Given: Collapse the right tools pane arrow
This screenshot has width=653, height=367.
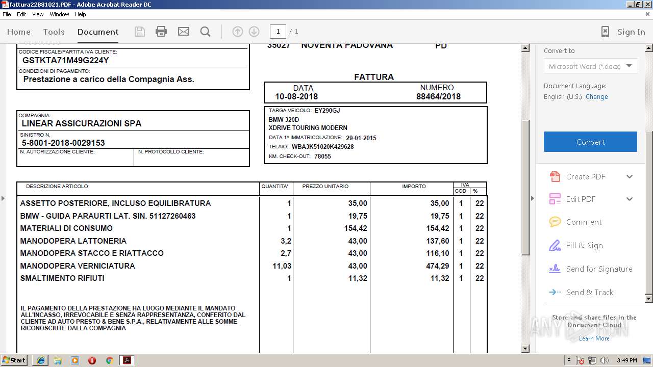Looking at the screenshot, I should coord(533,198).
